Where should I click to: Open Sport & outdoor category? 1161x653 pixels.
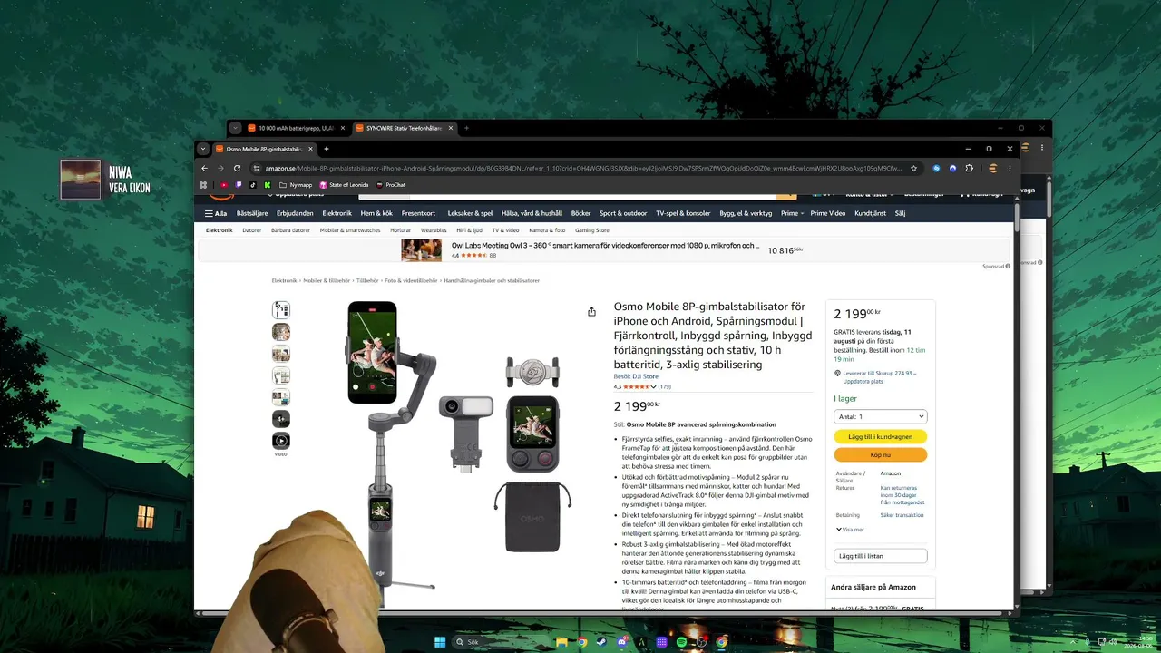tap(623, 213)
